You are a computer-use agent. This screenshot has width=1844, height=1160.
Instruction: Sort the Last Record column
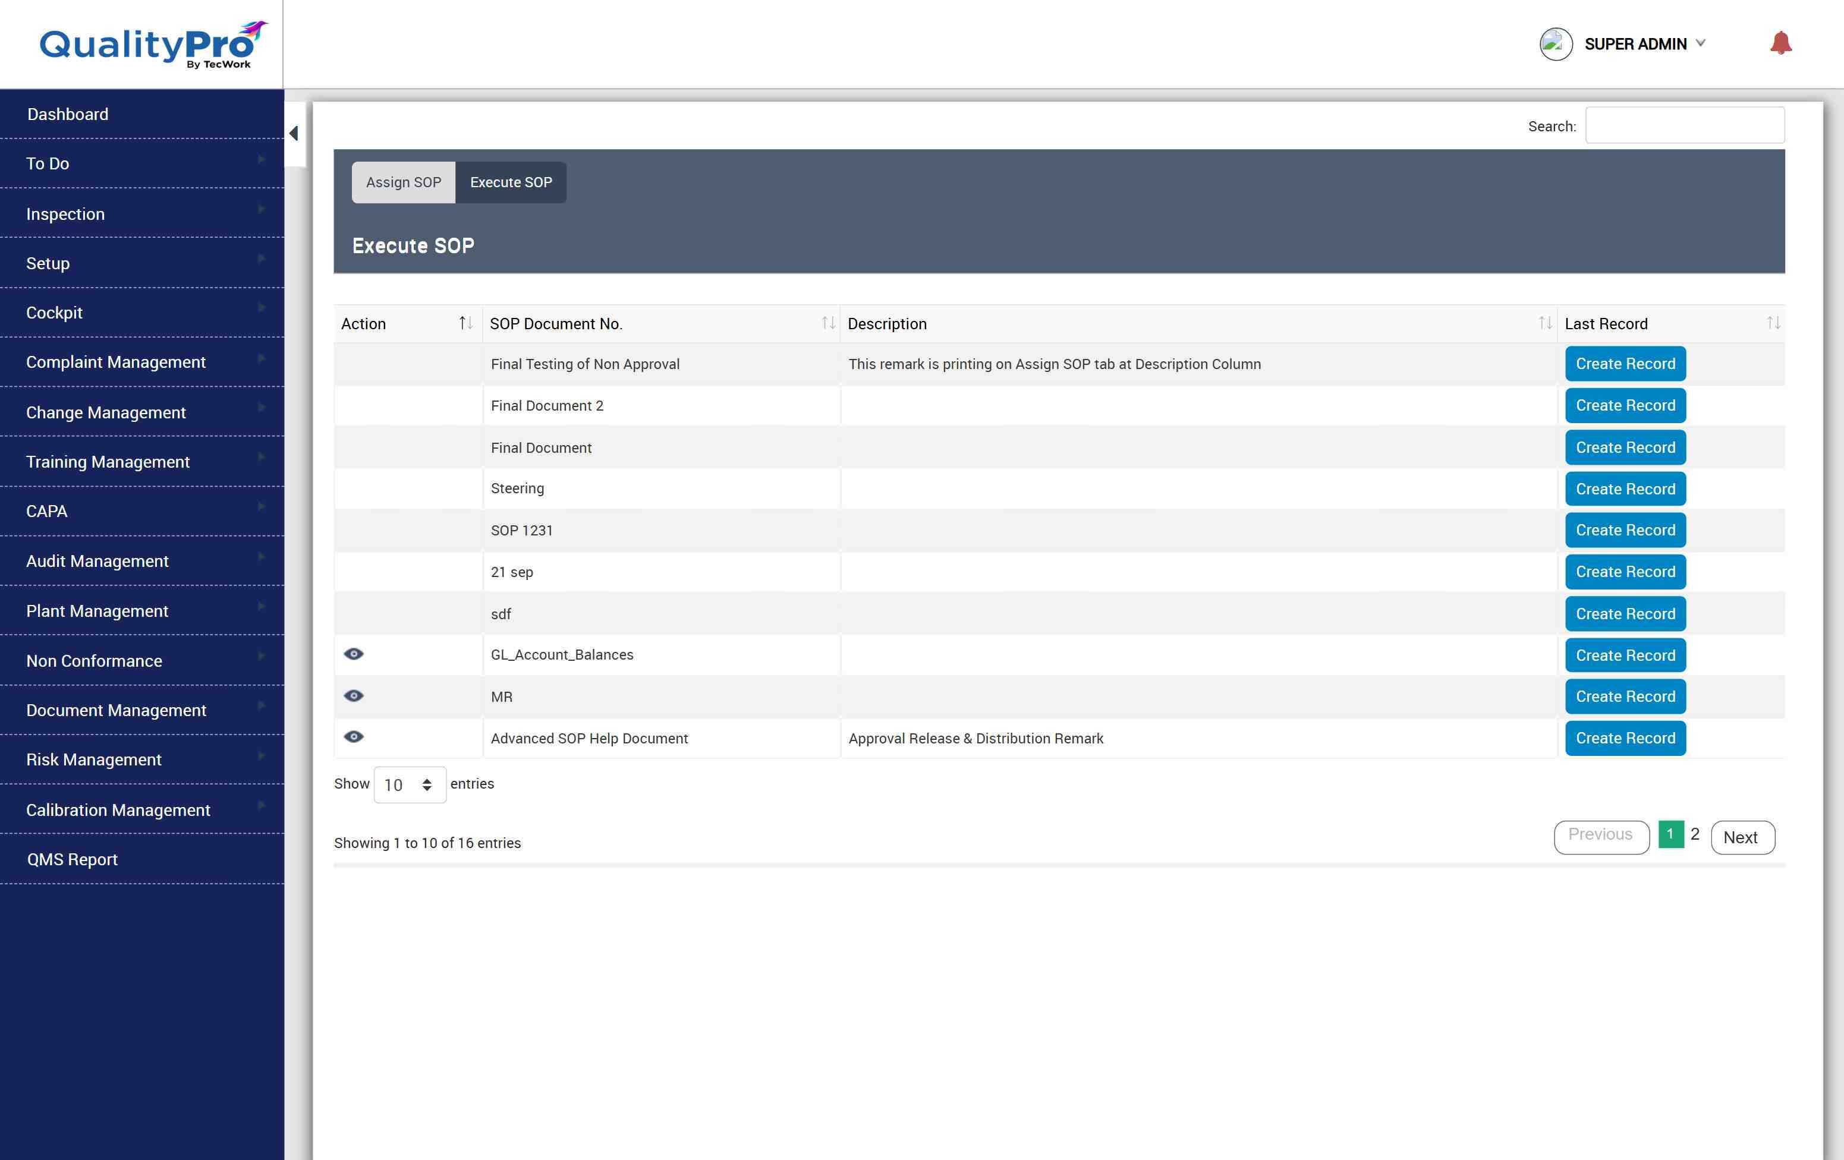(x=1773, y=323)
